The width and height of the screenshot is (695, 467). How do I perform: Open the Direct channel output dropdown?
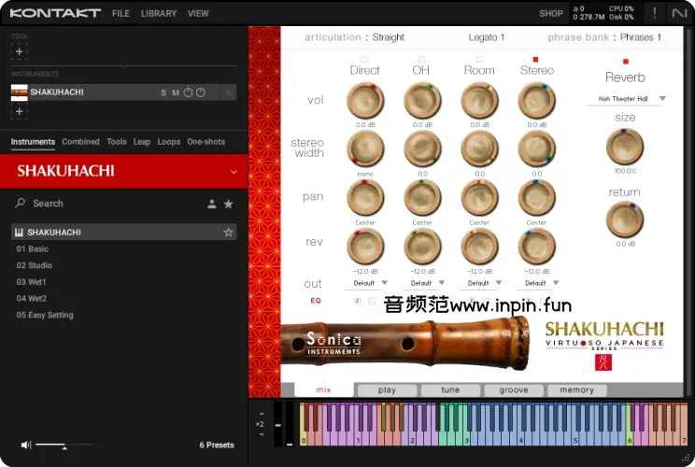click(x=364, y=283)
